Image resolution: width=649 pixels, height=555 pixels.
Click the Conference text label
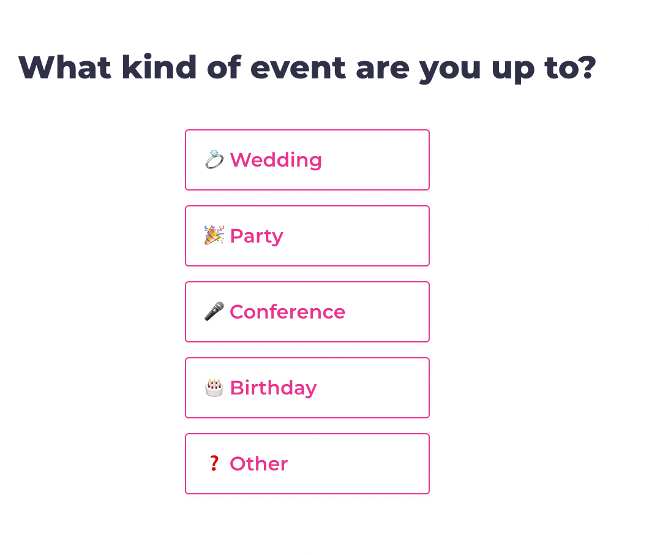(x=287, y=312)
